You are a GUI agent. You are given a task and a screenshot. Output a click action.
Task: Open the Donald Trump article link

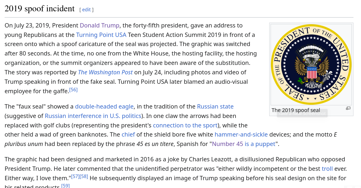click(x=100, y=26)
